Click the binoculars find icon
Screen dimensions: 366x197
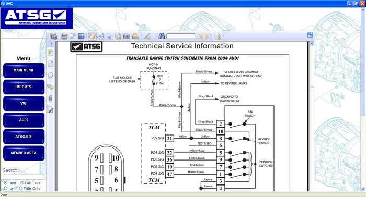click(162, 36)
